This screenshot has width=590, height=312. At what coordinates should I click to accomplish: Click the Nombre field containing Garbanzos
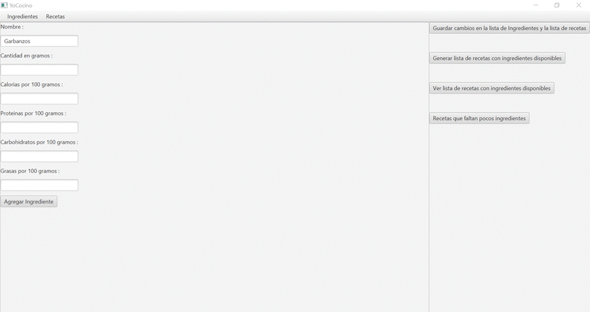39,41
